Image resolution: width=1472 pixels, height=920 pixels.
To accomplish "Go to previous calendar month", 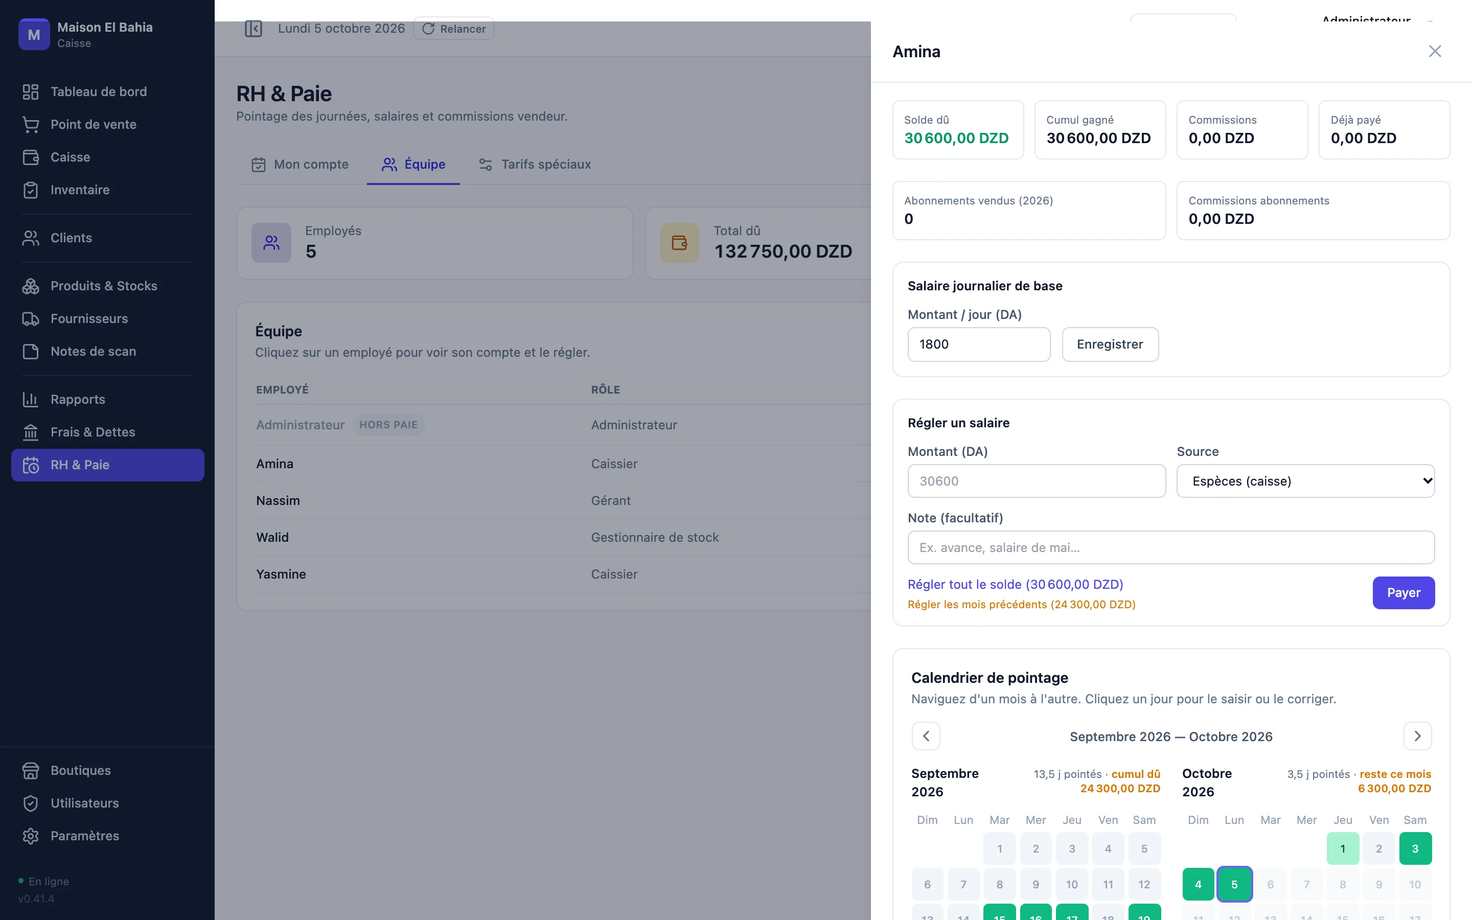I will [926, 736].
